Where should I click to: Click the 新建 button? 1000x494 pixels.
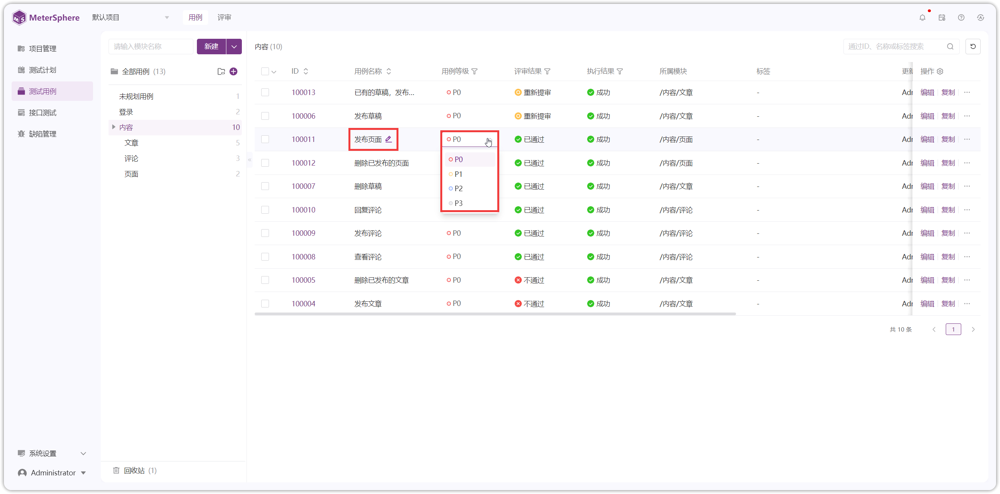tap(212, 47)
